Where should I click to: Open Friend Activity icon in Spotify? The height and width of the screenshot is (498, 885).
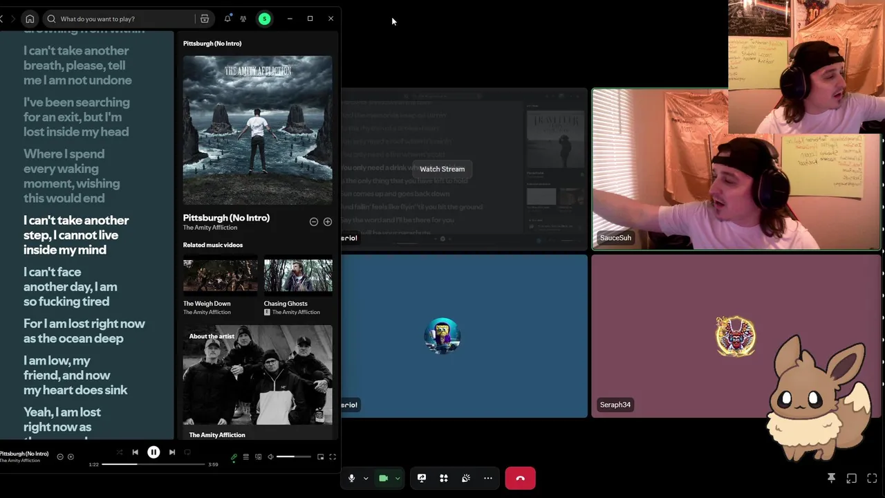point(243,19)
